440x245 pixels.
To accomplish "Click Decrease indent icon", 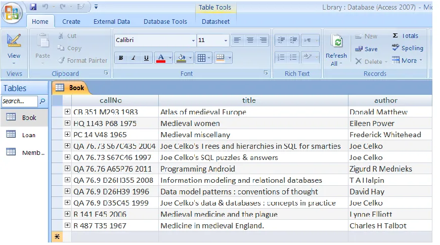I will [281, 40].
